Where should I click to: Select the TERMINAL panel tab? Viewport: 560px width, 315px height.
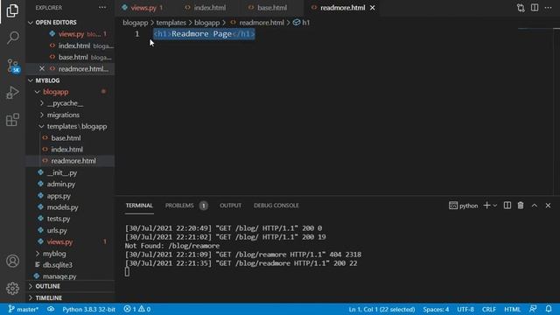(x=139, y=206)
